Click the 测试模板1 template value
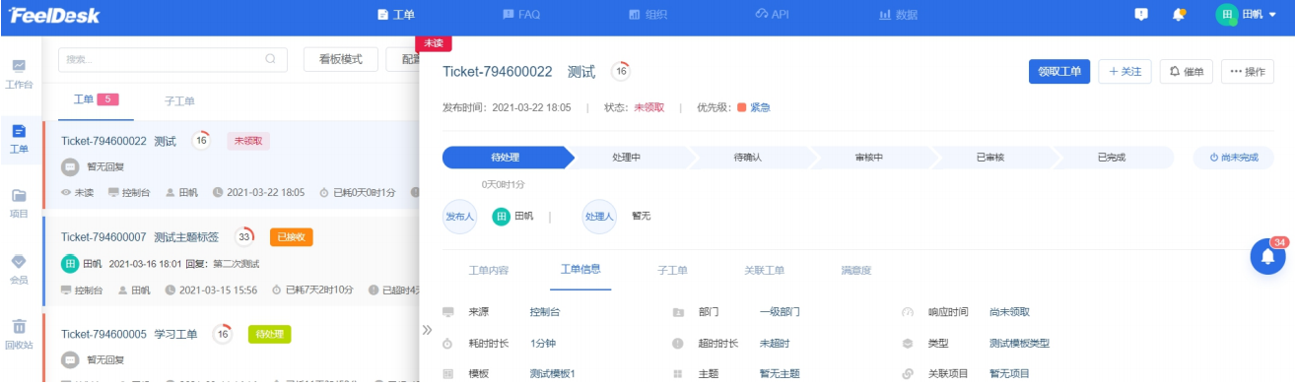This screenshot has height=386, width=1295. tap(552, 374)
